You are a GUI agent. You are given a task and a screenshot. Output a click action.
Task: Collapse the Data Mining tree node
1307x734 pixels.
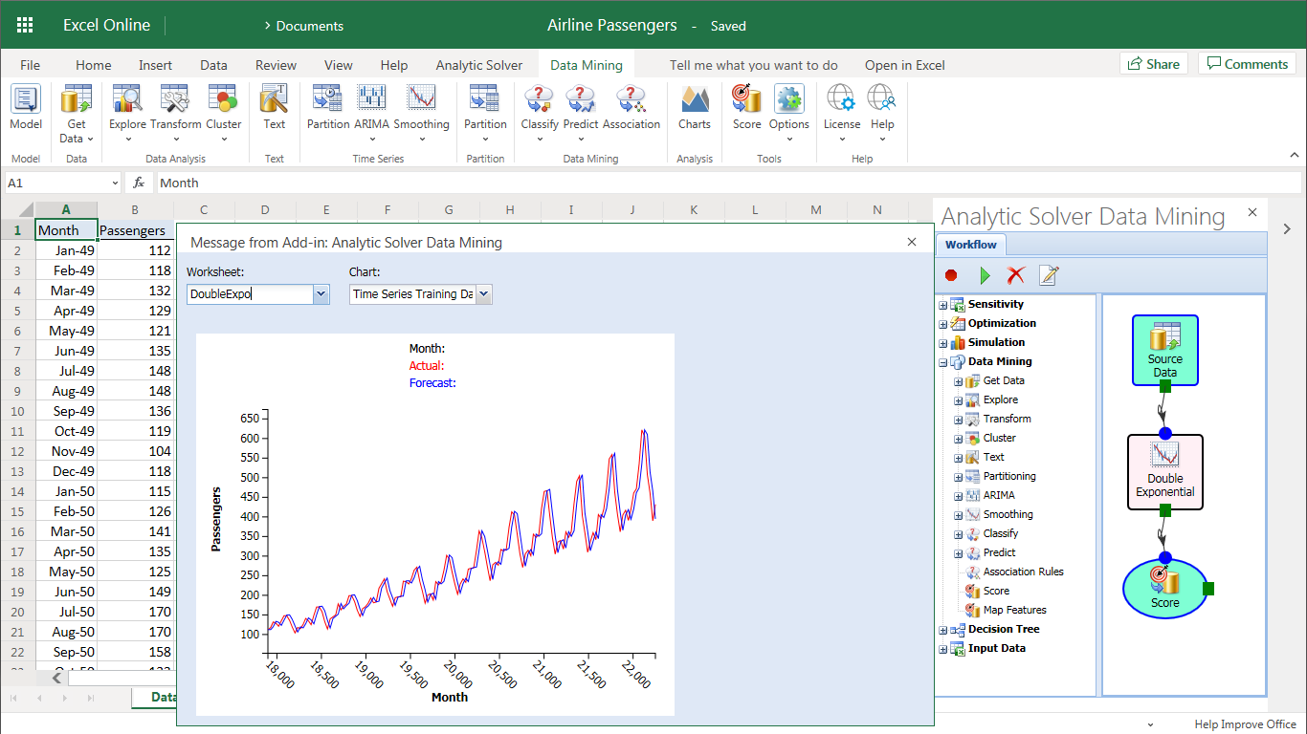click(943, 362)
